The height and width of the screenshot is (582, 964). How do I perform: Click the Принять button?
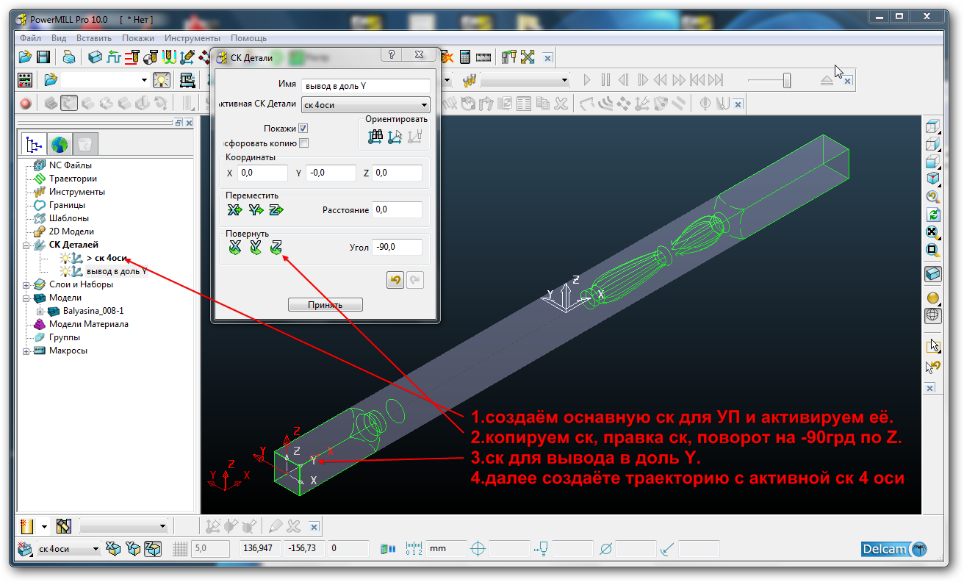(325, 305)
